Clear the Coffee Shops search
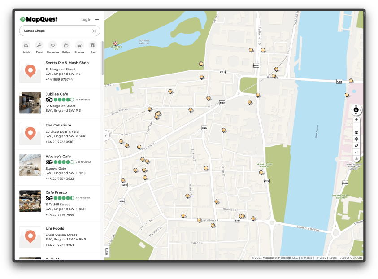The height and width of the screenshot is (279, 378). point(94,31)
